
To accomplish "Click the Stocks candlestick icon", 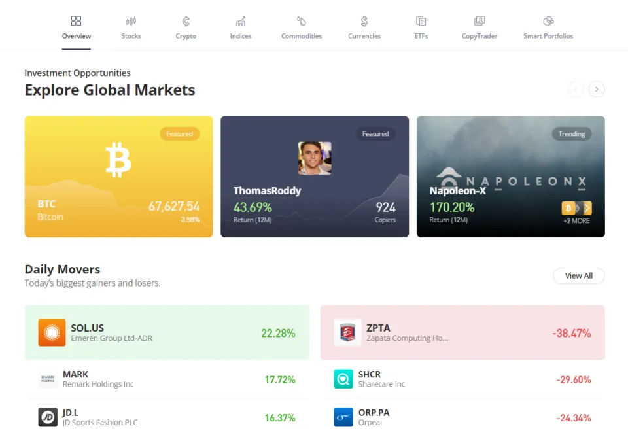I will [131, 21].
